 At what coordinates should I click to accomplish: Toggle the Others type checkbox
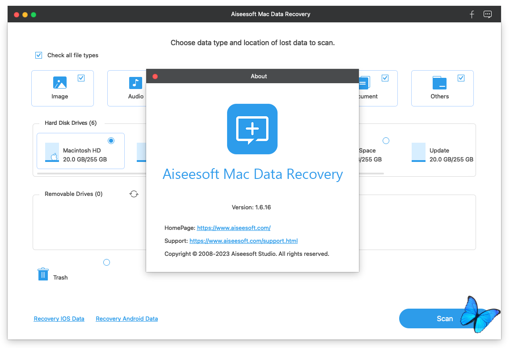click(461, 78)
